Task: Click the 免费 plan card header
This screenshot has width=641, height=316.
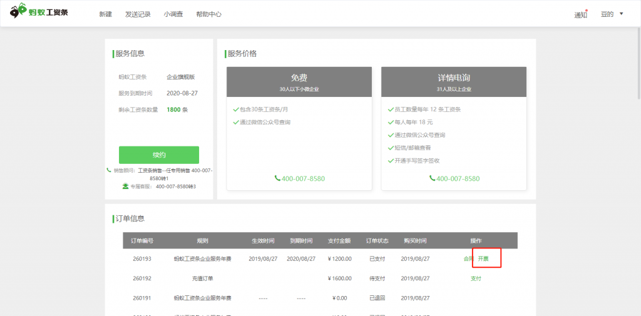Action: 299,82
